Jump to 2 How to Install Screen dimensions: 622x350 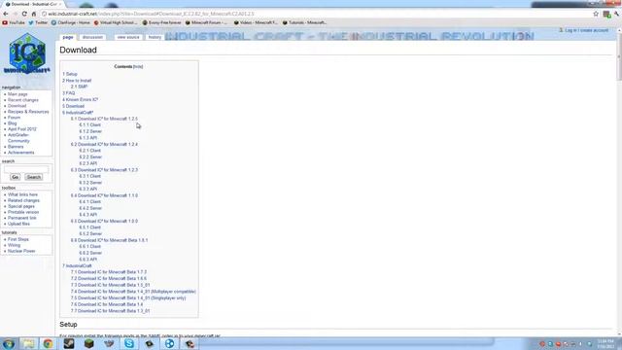[x=77, y=80]
